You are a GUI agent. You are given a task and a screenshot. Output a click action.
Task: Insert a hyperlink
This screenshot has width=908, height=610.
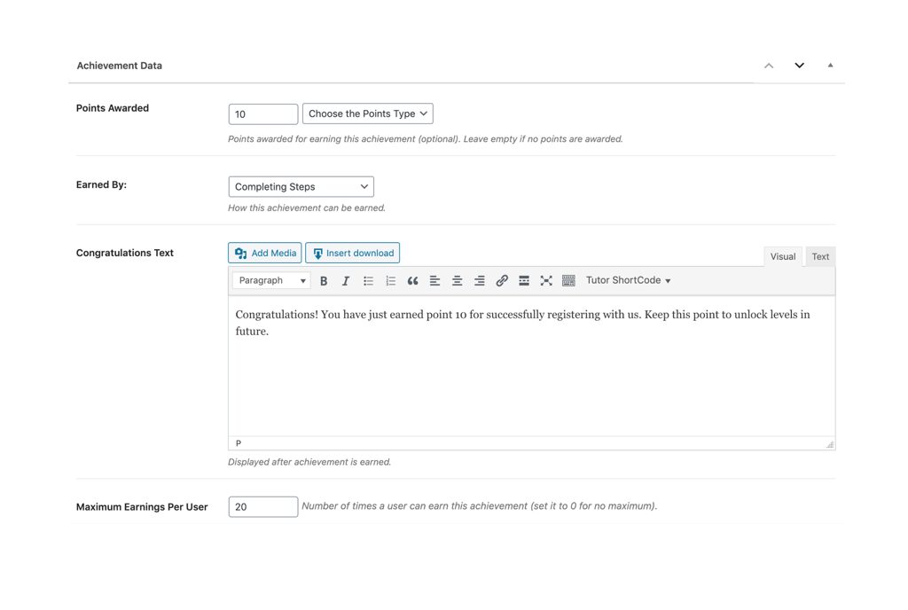(x=502, y=280)
